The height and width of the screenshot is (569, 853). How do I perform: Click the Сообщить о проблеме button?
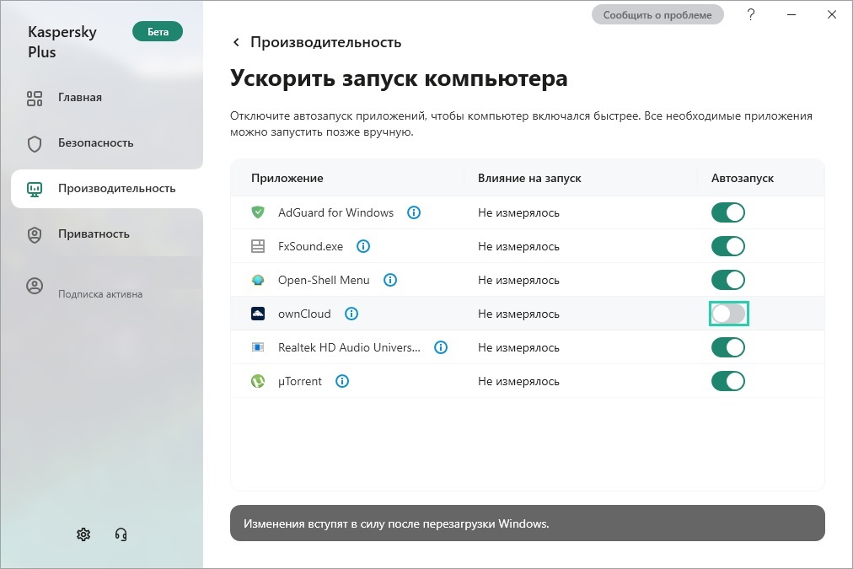point(657,14)
